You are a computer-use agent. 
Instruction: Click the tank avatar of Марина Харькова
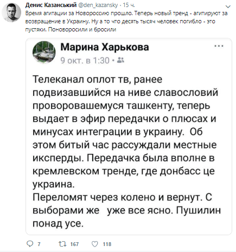click(44, 53)
